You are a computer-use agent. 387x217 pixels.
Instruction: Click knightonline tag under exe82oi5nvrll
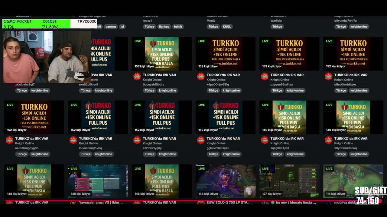(104, 90)
